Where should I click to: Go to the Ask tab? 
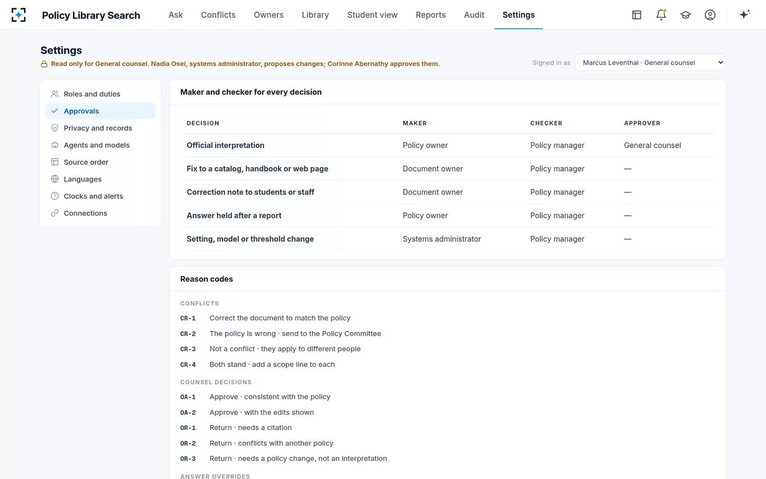pyautogui.click(x=176, y=15)
